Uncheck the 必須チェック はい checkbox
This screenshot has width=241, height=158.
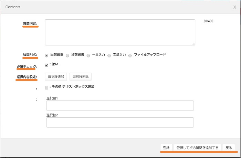[x=47, y=65]
